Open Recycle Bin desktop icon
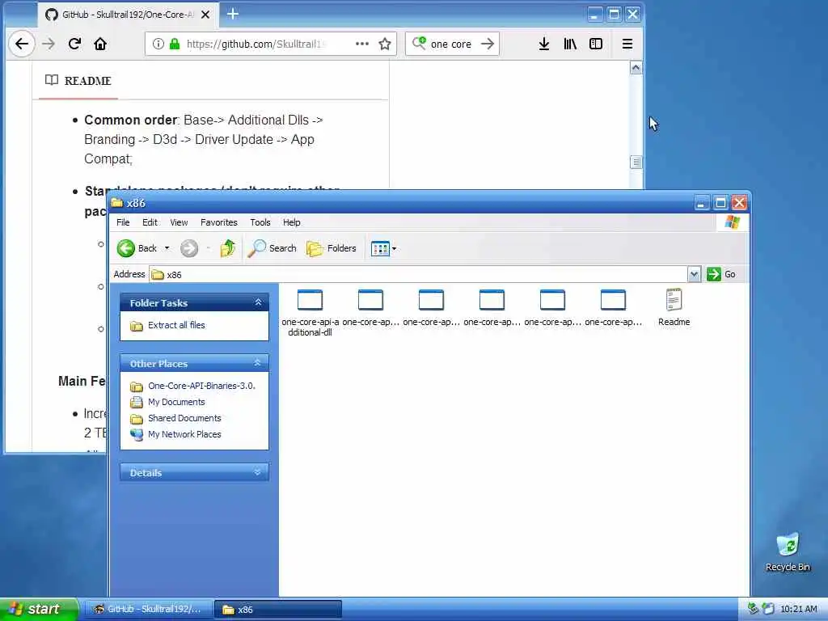This screenshot has width=828, height=621. 788,545
